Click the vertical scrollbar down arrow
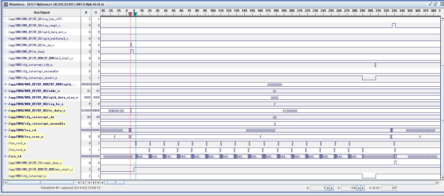The width and height of the screenshot is (444, 196). pos(442,177)
